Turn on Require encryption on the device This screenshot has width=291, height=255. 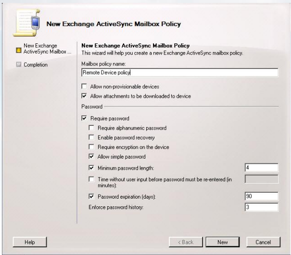91,147
